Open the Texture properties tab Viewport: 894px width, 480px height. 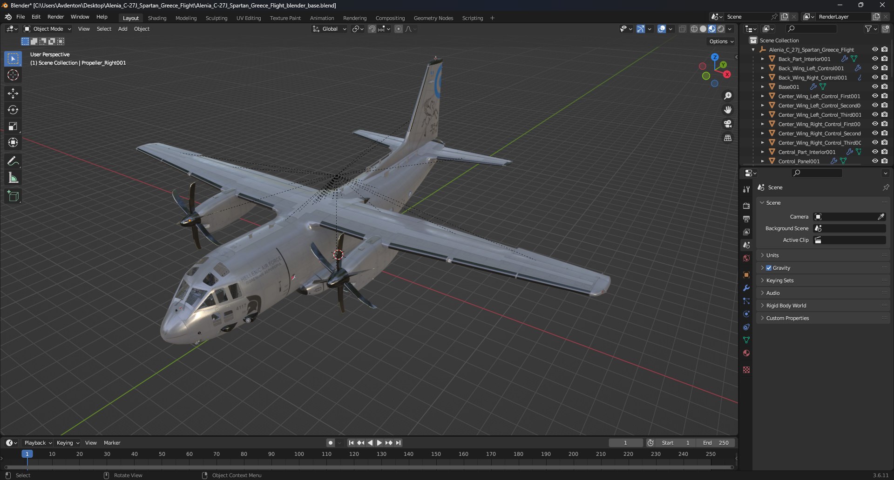coord(746,370)
